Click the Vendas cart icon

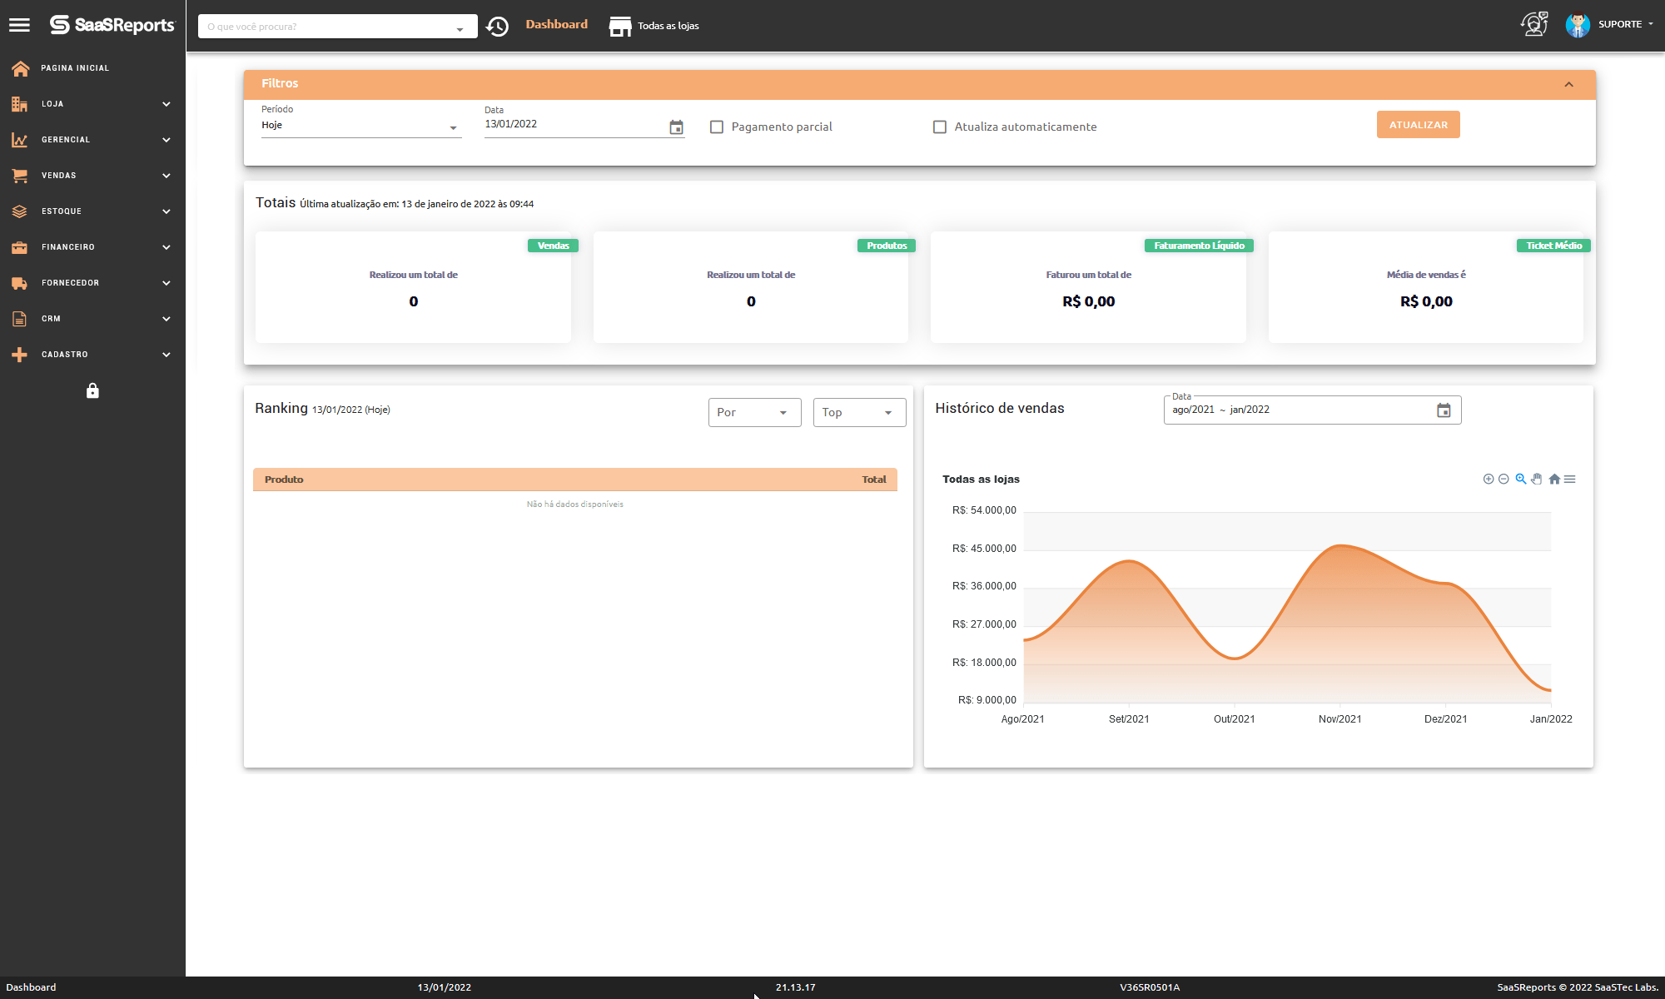pyautogui.click(x=20, y=176)
